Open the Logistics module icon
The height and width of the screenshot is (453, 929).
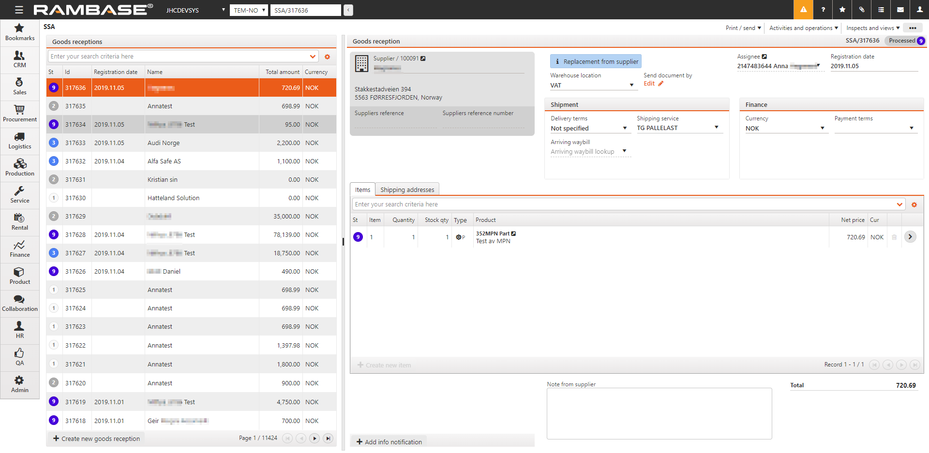pos(19,141)
